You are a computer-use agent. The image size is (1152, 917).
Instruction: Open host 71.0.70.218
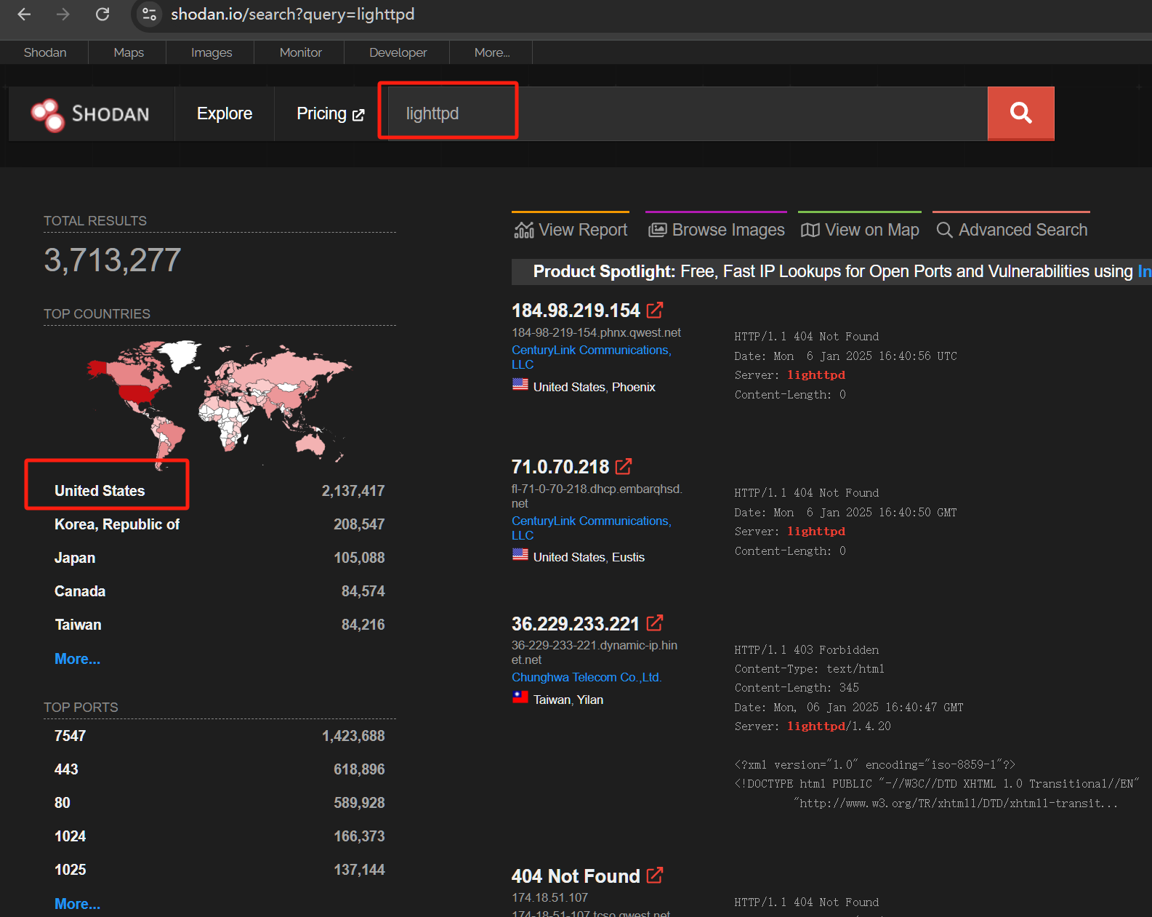pyautogui.click(x=560, y=466)
